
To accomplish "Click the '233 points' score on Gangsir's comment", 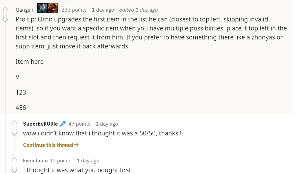I will [74, 10].
